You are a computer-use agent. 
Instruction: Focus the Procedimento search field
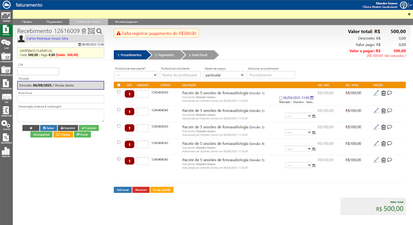[271, 75]
